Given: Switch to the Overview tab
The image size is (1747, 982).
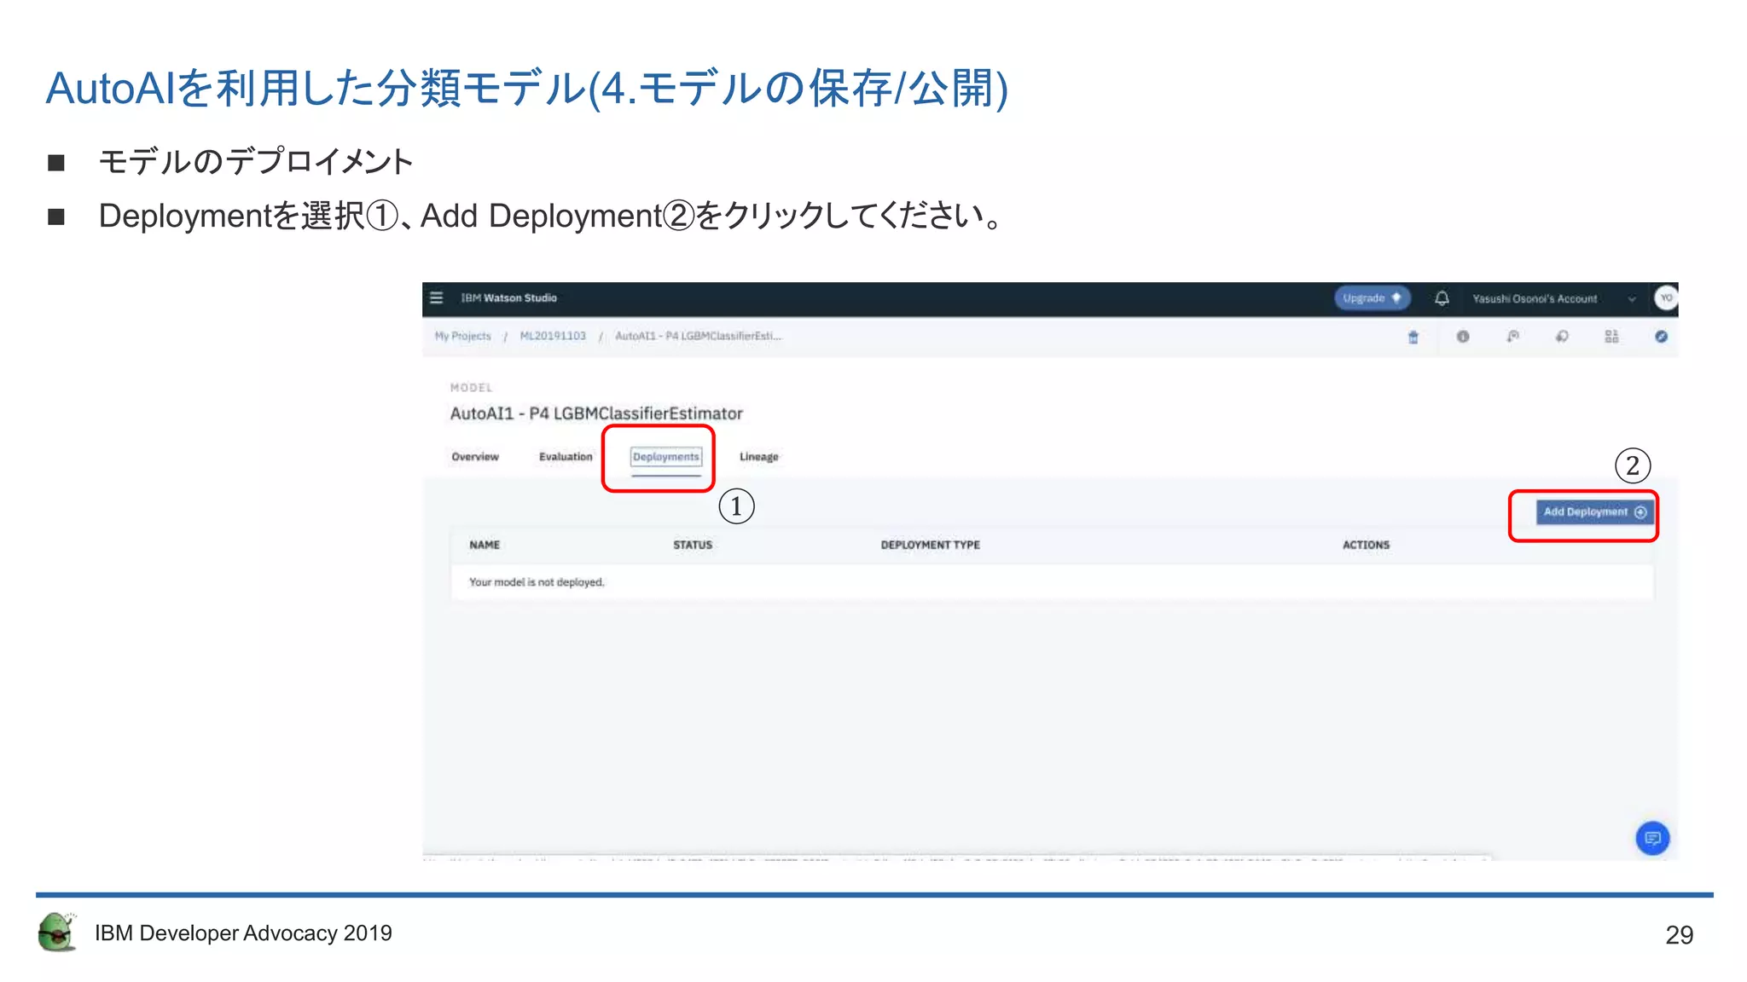Looking at the screenshot, I should pos(475,457).
